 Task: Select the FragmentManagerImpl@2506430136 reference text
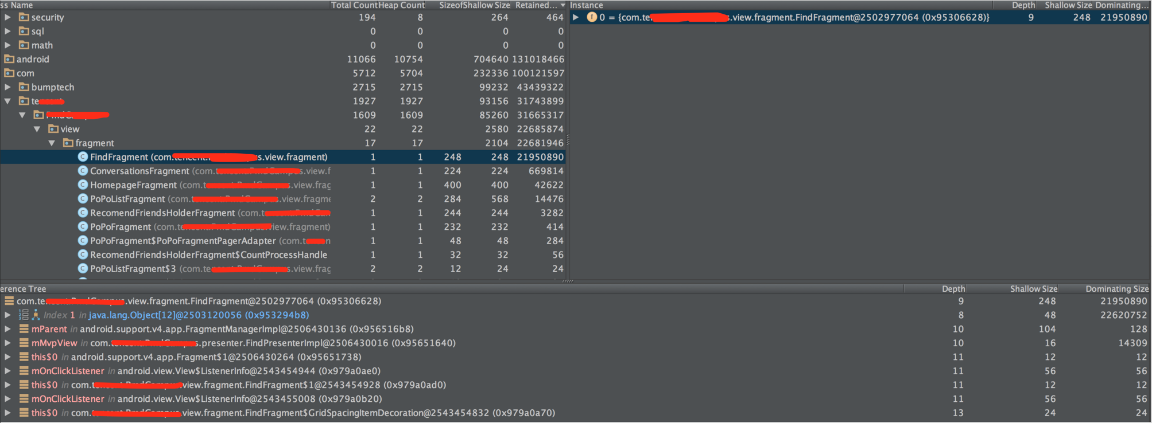(x=247, y=329)
